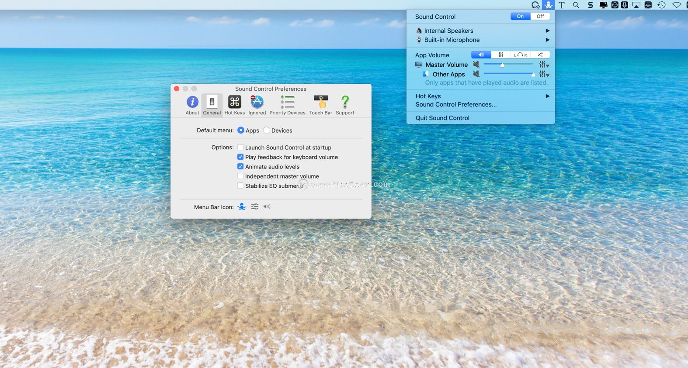
Task: Click the Internal Speakers device label
Action: coord(448,31)
